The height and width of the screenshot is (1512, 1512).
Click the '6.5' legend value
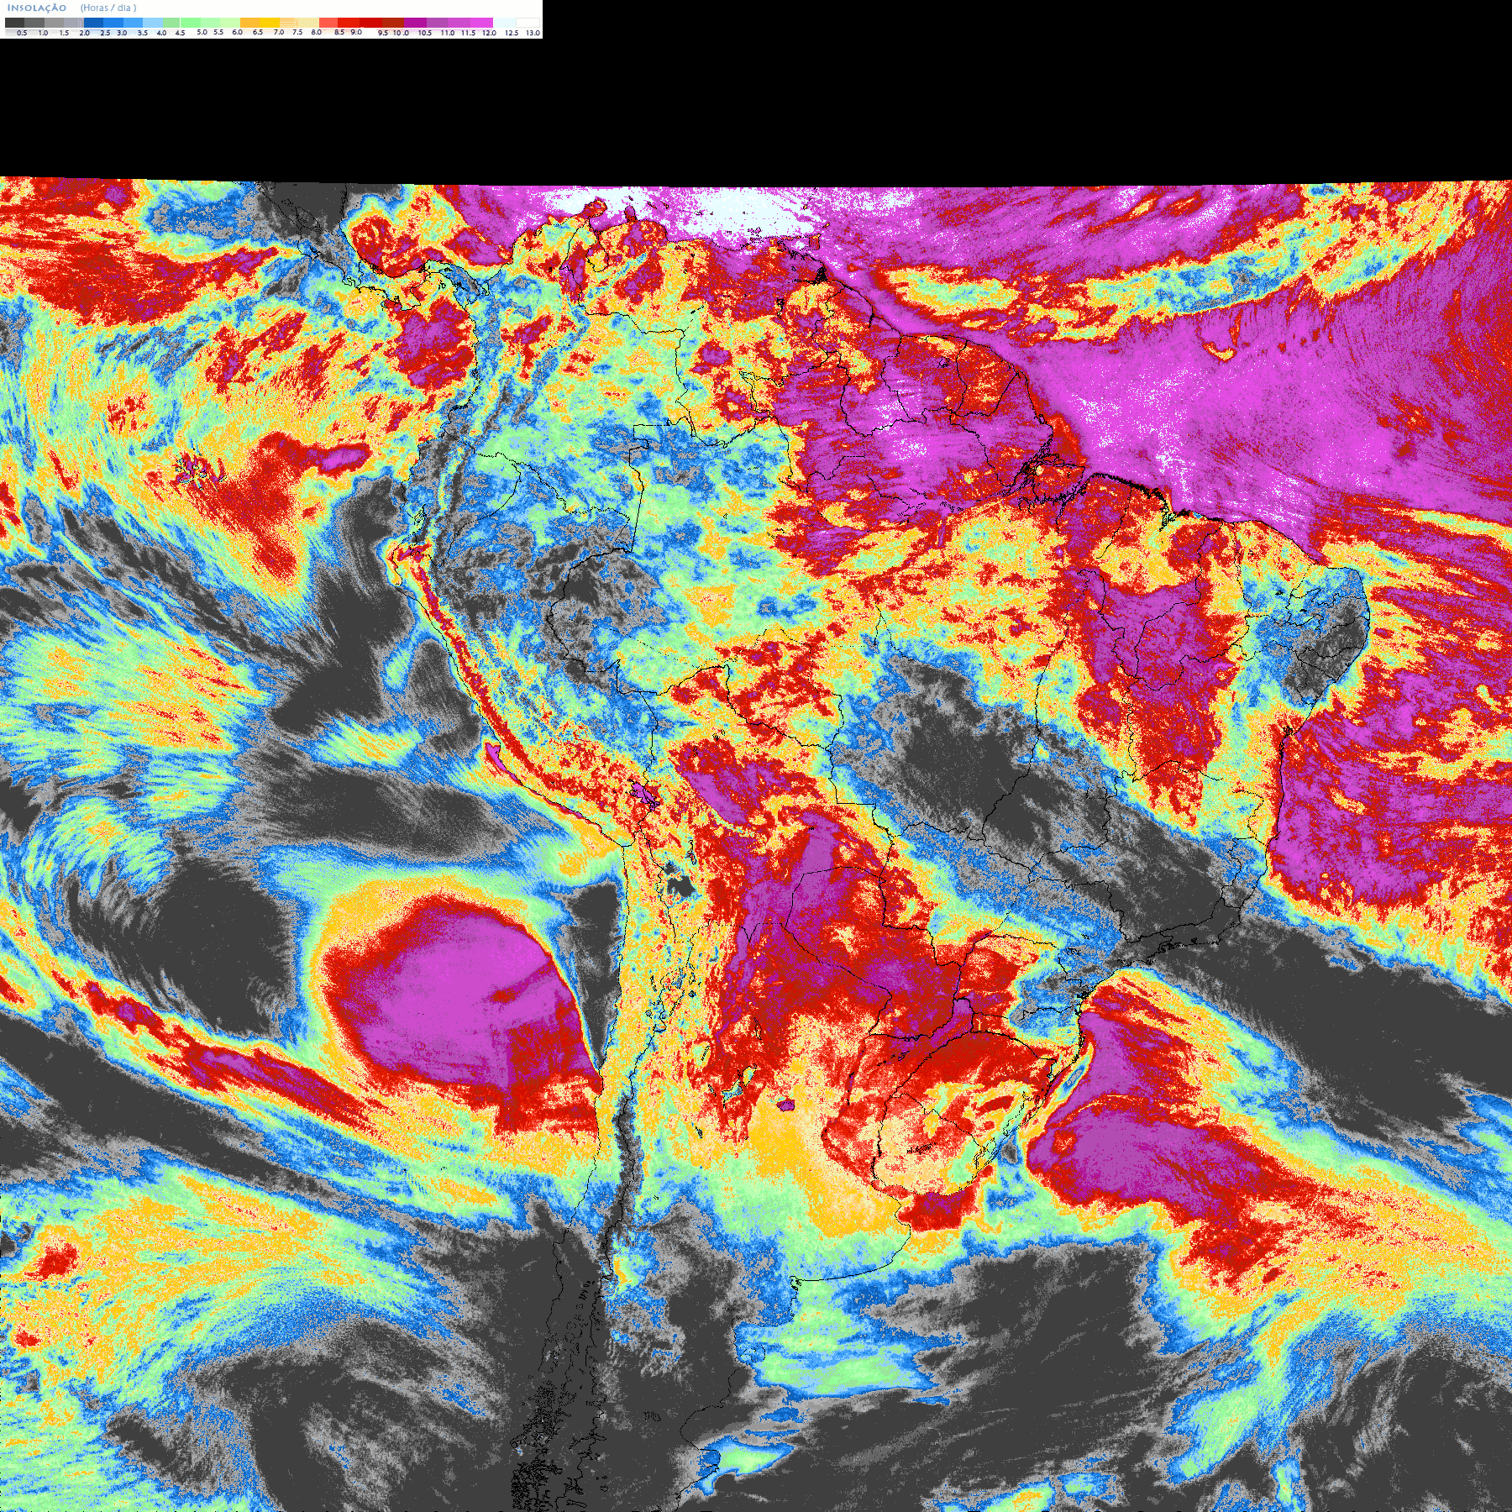click(258, 32)
